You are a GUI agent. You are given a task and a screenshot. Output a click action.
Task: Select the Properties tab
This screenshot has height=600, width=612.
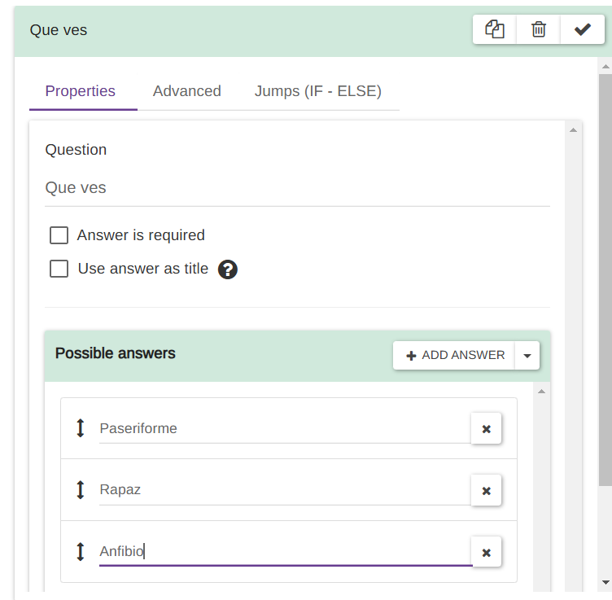[x=81, y=91]
